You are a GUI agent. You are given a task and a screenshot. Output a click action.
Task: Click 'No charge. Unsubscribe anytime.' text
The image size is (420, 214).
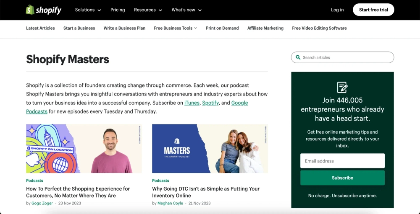(342, 196)
